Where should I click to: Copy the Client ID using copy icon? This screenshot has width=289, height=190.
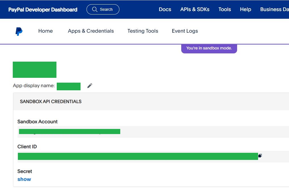pos(260,156)
